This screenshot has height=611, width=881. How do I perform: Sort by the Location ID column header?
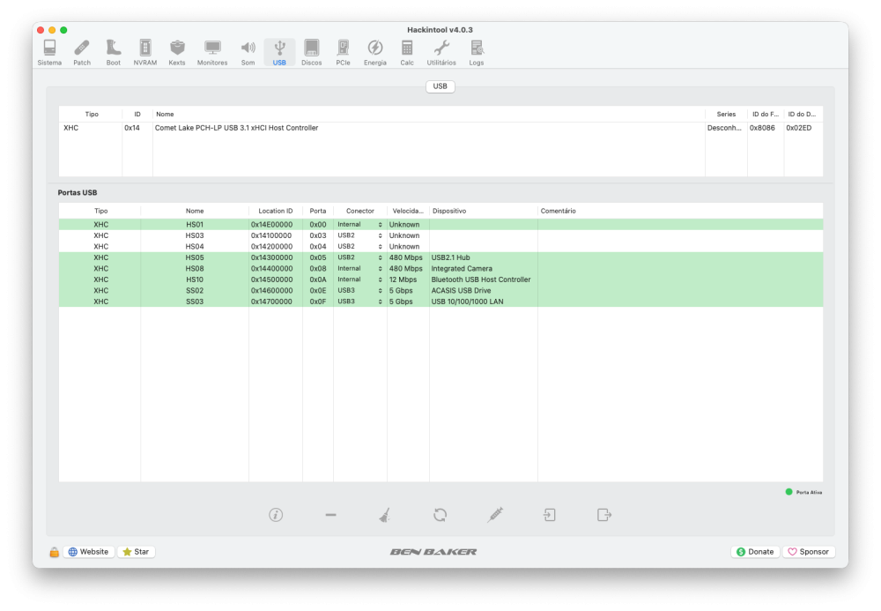275,211
